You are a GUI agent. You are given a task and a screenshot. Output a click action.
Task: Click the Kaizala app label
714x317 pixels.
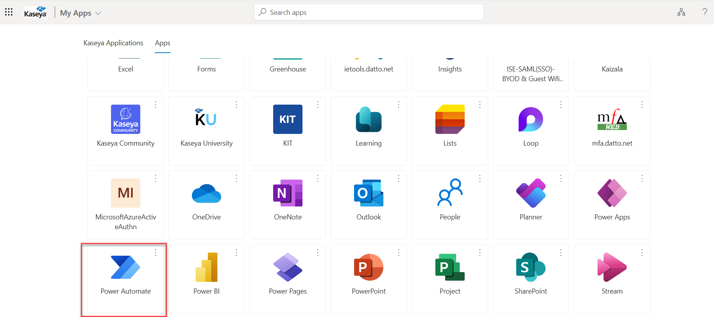point(612,69)
